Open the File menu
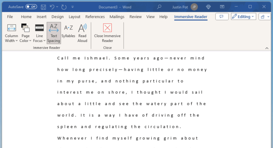 pyautogui.click(x=10, y=17)
